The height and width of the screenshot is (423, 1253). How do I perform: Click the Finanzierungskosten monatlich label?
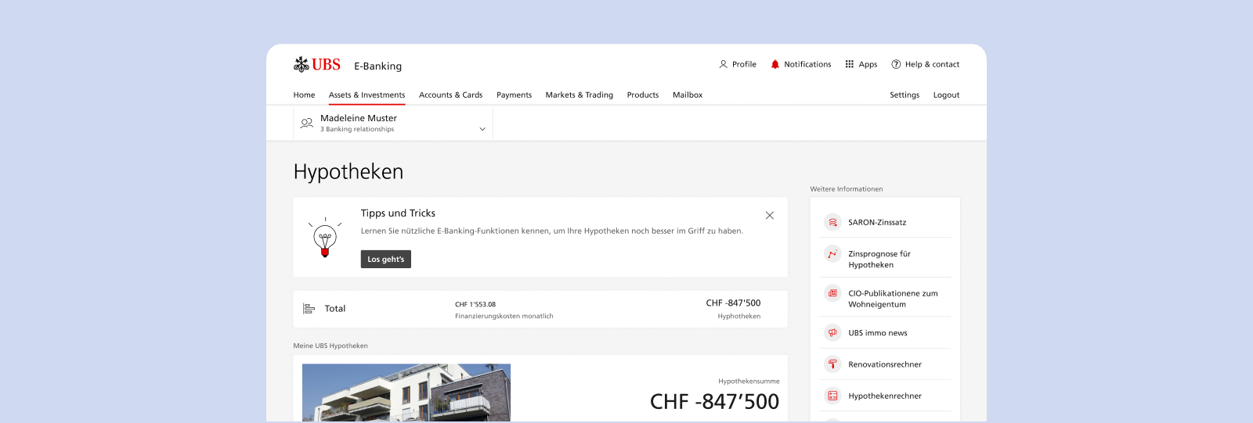pos(504,316)
